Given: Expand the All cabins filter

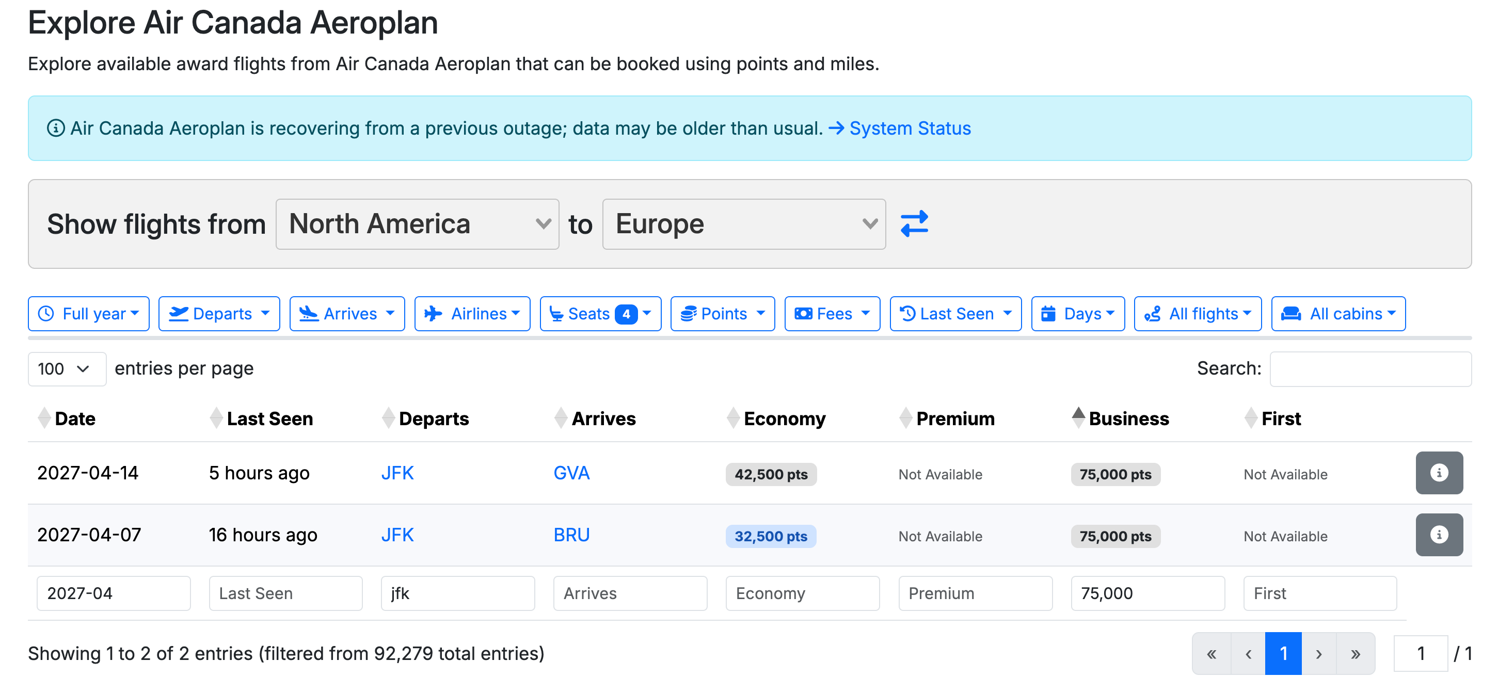Looking at the screenshot, I should 1338,314.
